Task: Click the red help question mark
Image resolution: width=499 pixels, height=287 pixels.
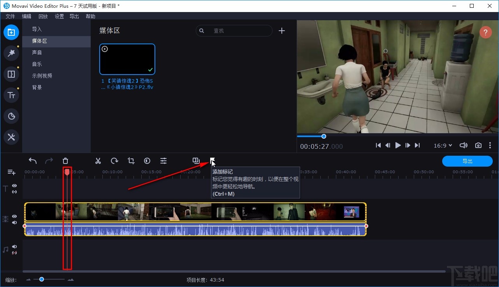Action: click(485, 32)
